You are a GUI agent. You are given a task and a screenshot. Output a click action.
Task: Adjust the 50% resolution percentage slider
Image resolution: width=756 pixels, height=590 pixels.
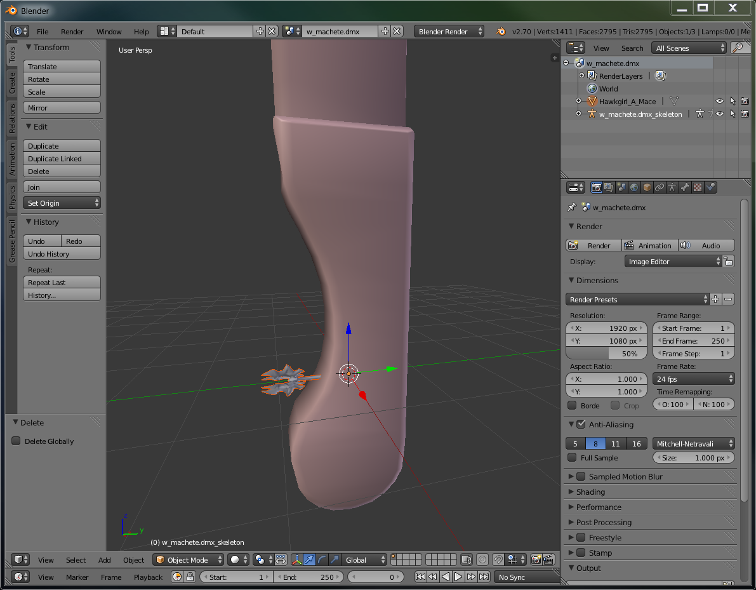(606, 353)
